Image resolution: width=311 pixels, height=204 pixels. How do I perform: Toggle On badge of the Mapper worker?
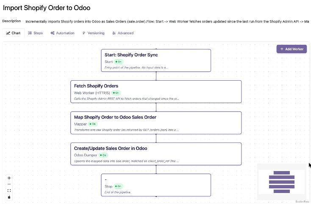pyautogui.click(x=93, y=124)
